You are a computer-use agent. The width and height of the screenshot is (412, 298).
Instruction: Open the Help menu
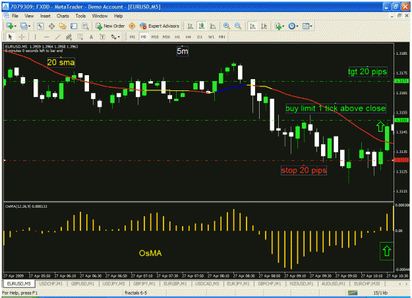(x=118, y=16)
